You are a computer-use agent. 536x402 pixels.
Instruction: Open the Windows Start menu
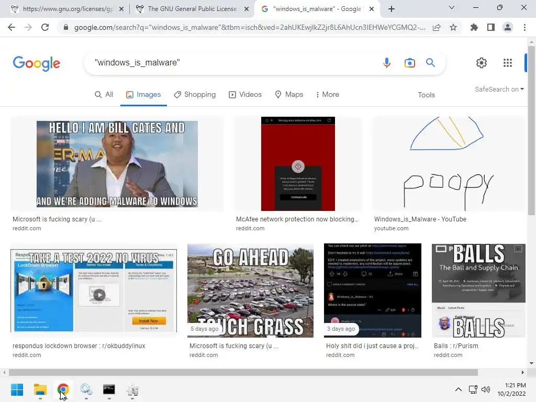pos(17,389)
